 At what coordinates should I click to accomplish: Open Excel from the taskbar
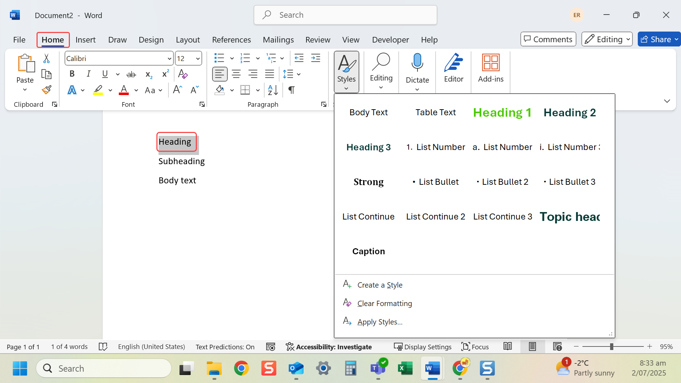click(405, 368)
